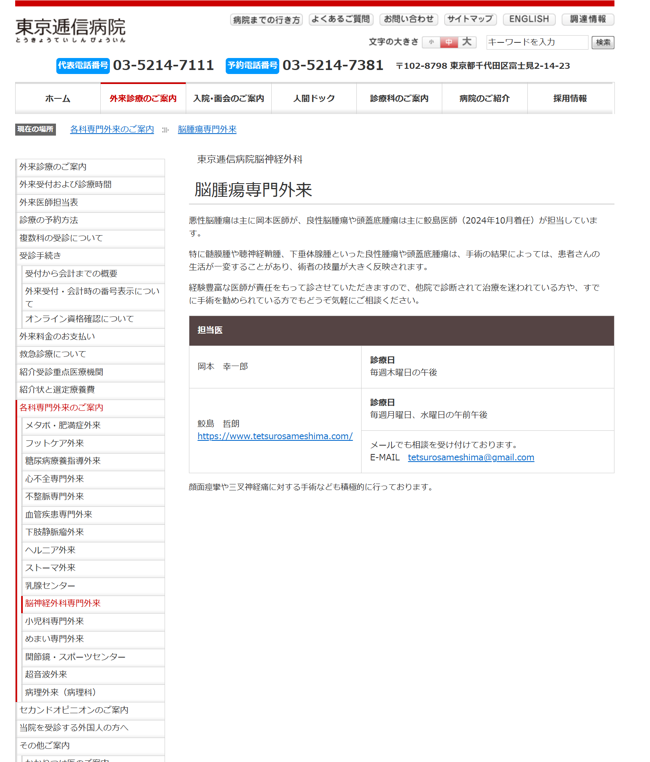Select 脳神経外科専門外来 in the sidebar
The image size is (650, 762).
tap(63, 603)
